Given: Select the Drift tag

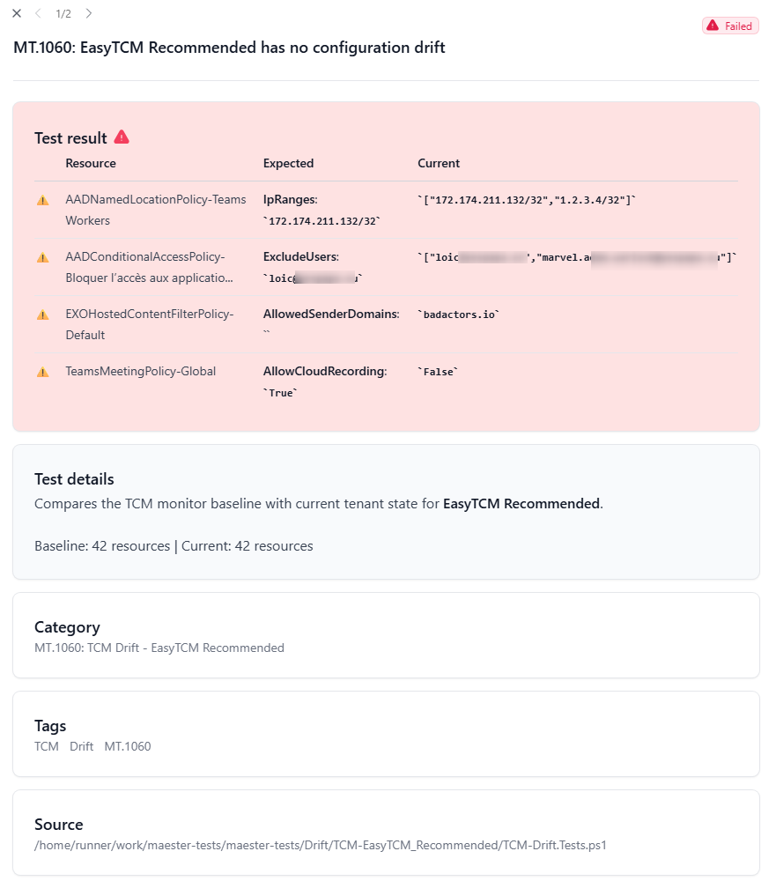Looking at the screenshot, I should (81, 746).
